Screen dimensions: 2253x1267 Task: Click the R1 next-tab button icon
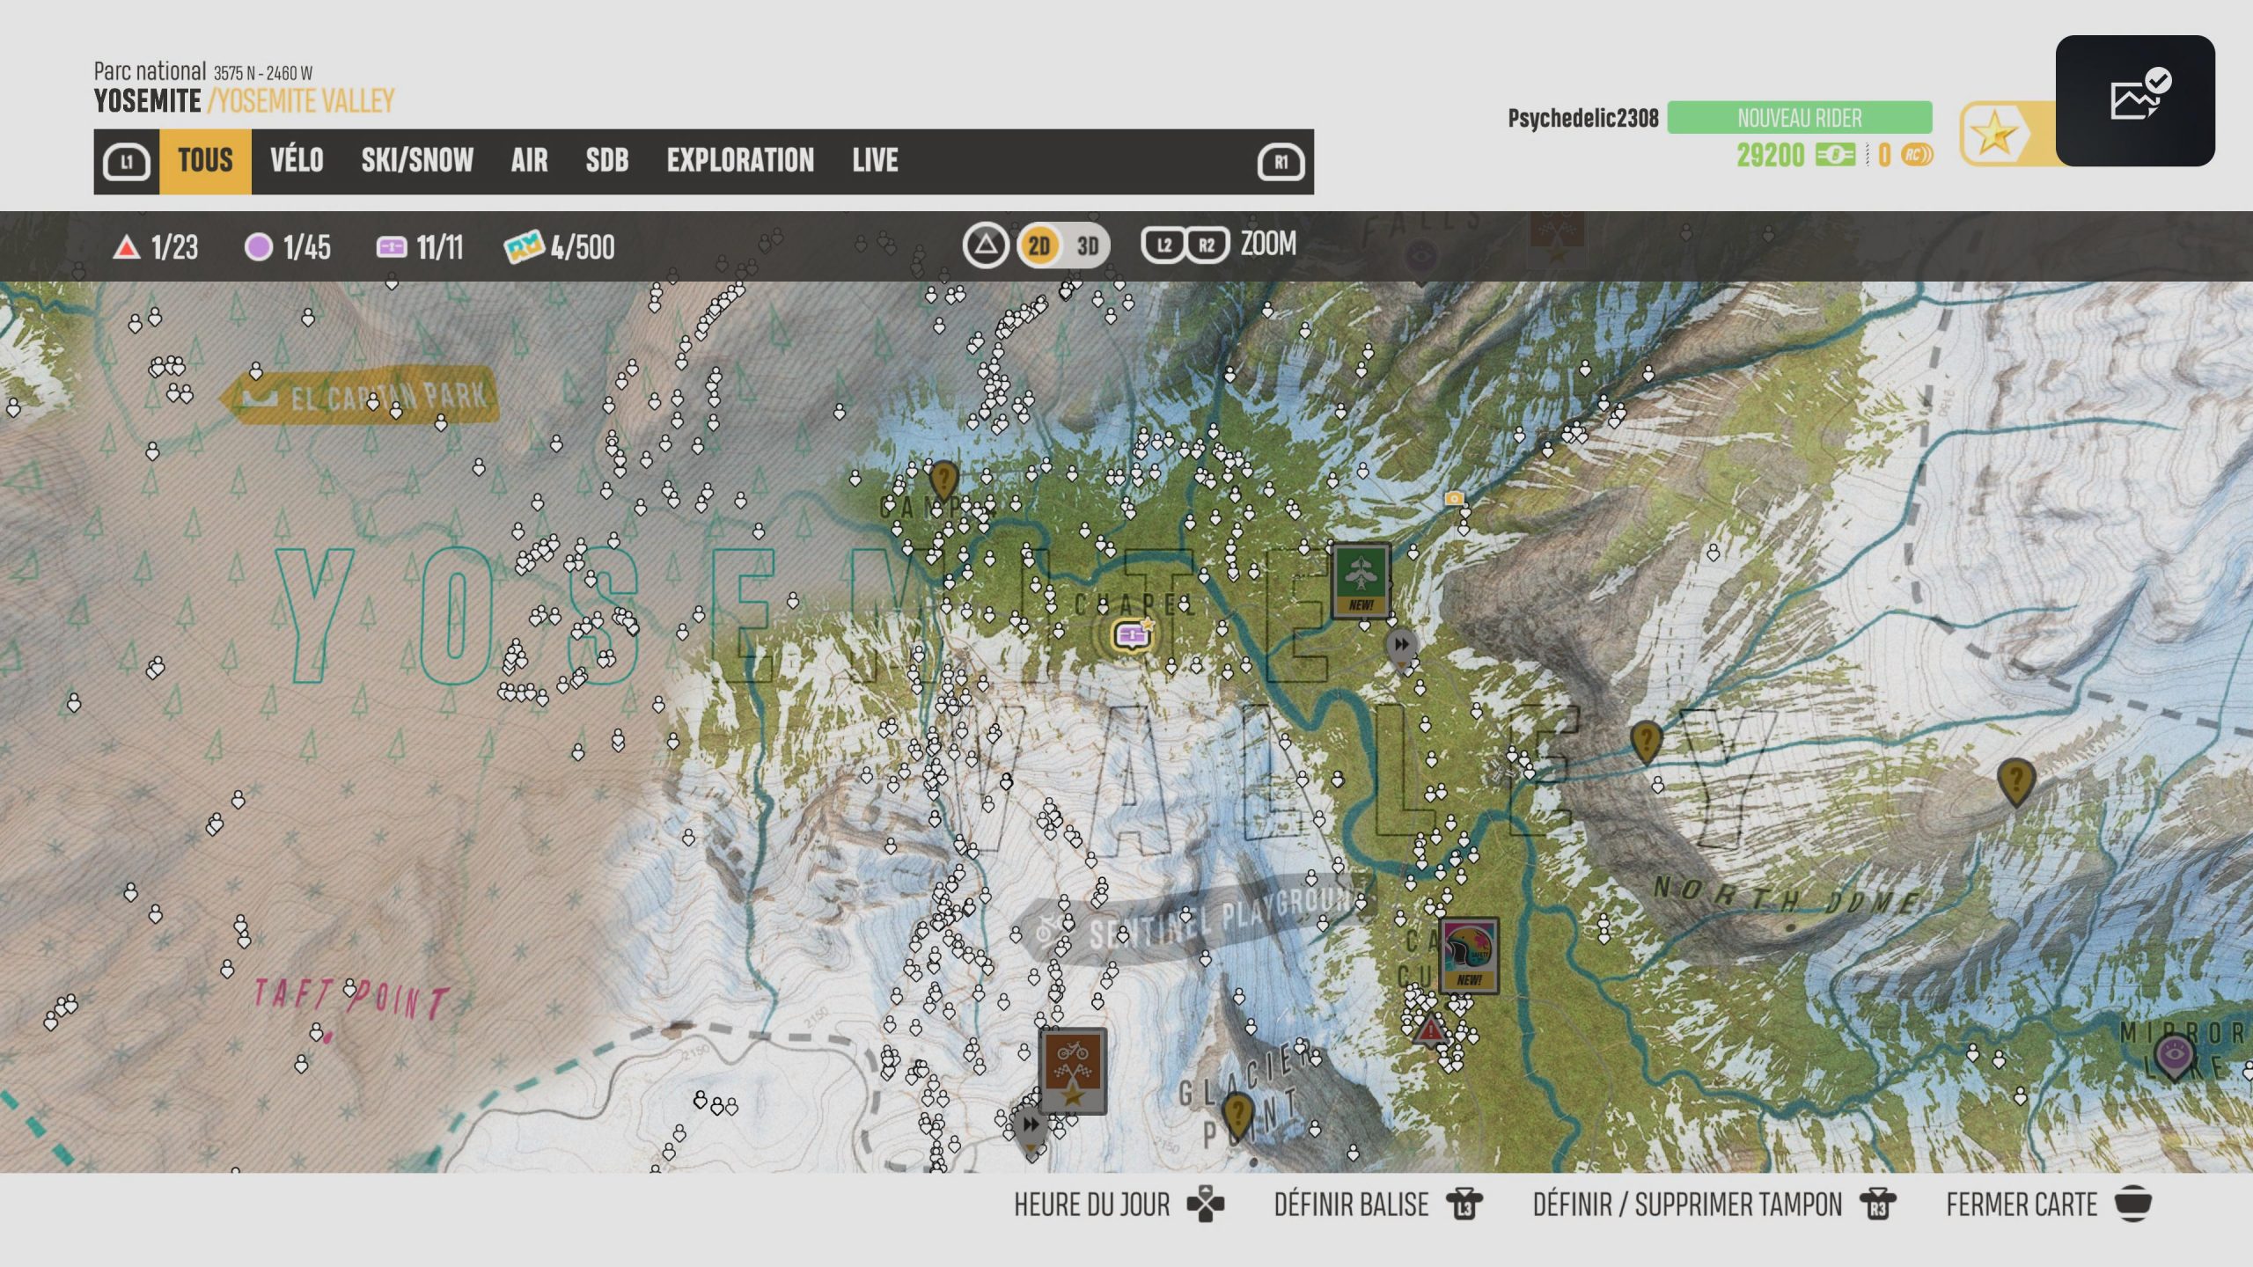[1281, 162]
